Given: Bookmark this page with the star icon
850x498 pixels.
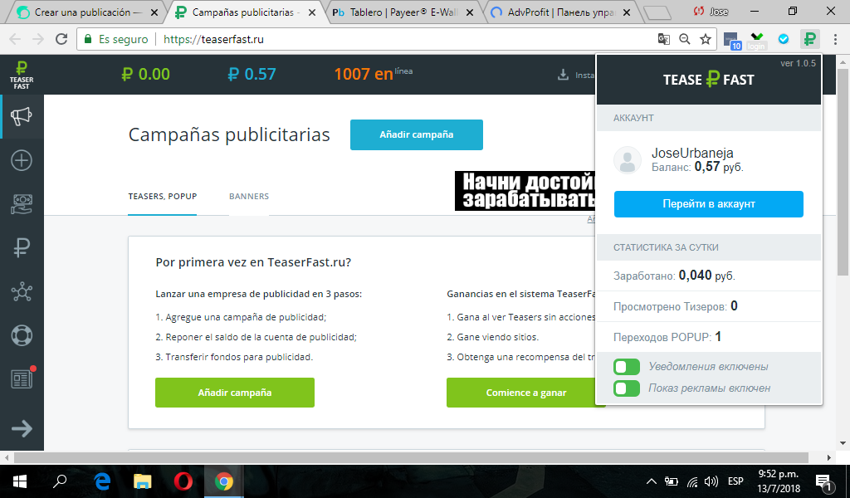Looking at the screenshot, I should click(x=706, y=39).
